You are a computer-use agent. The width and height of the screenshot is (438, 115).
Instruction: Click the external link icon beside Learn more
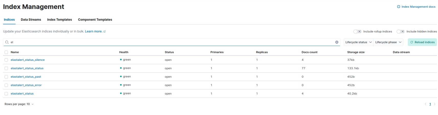point(105,31)
